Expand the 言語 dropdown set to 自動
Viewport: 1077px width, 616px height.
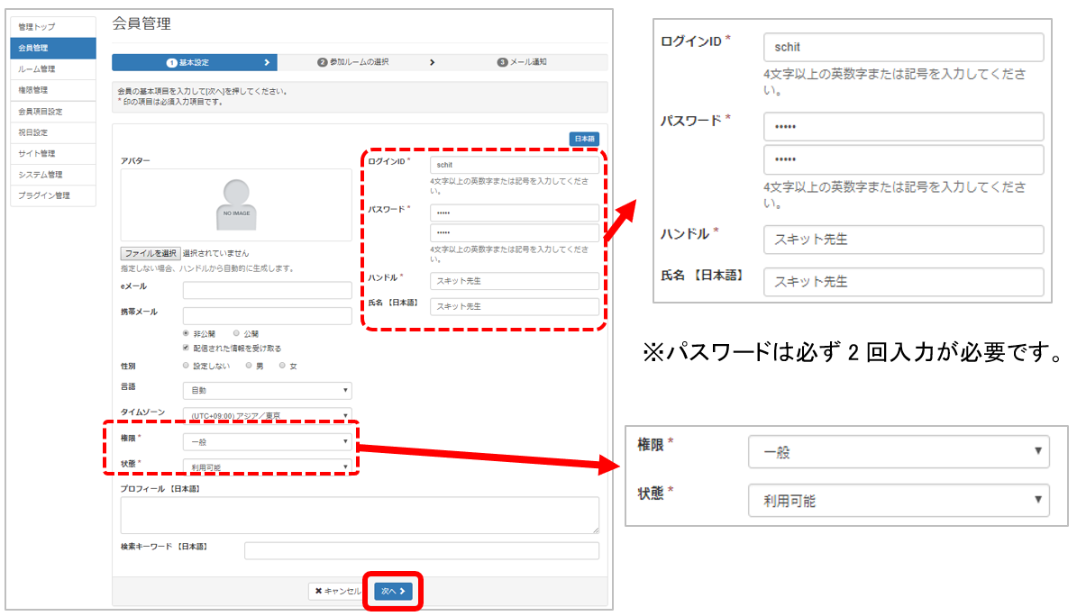(x=267, y=391)
